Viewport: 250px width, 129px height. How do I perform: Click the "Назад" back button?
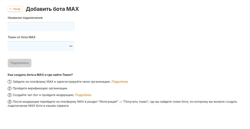click(15, 9)
